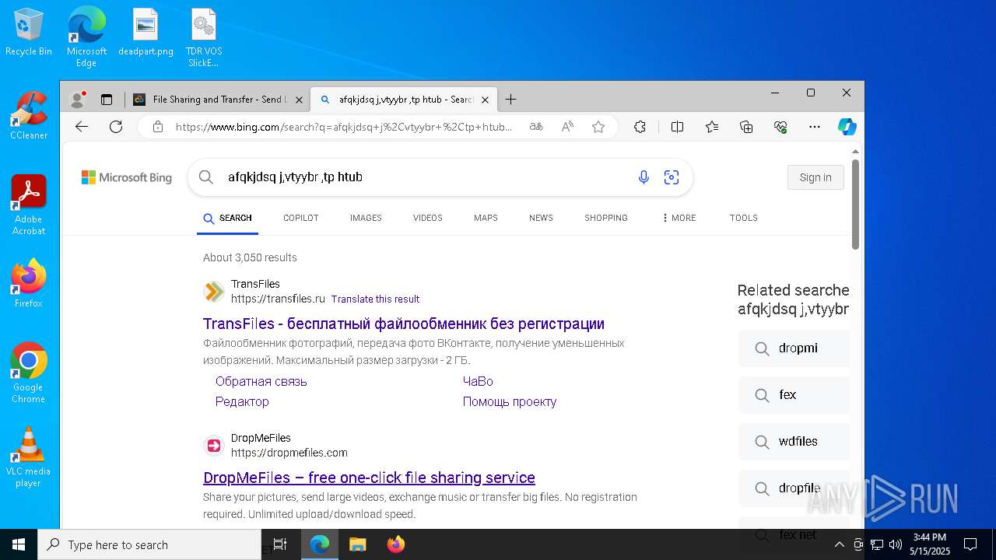This screenshot has height=560, width=996.
Task: Open the Windows Start menu
Action: click(19, 544)
